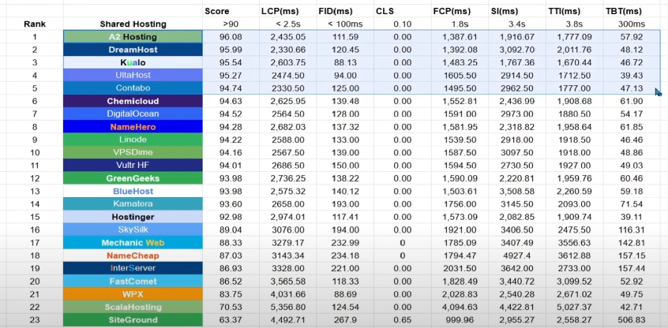668x328 pixels.
Task: Select score value 96.08
Action: 230,37
